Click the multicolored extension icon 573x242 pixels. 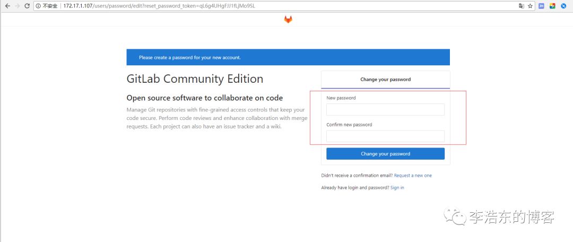click(x=552, y=6)
